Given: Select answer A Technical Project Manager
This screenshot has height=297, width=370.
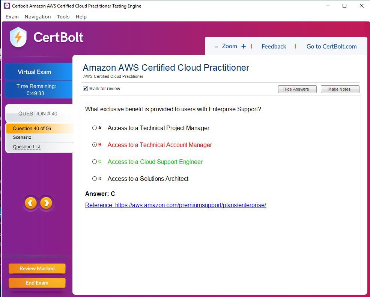Looking at the screenshot, I should coord(95,128).
